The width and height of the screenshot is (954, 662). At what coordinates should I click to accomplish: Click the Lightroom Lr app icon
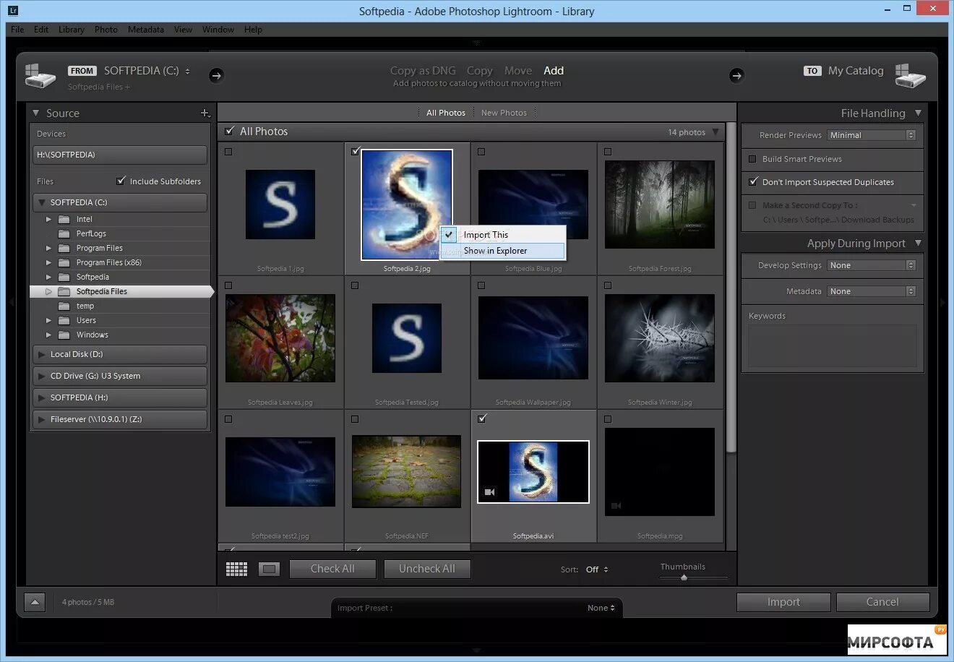click(x=13, y=11)
